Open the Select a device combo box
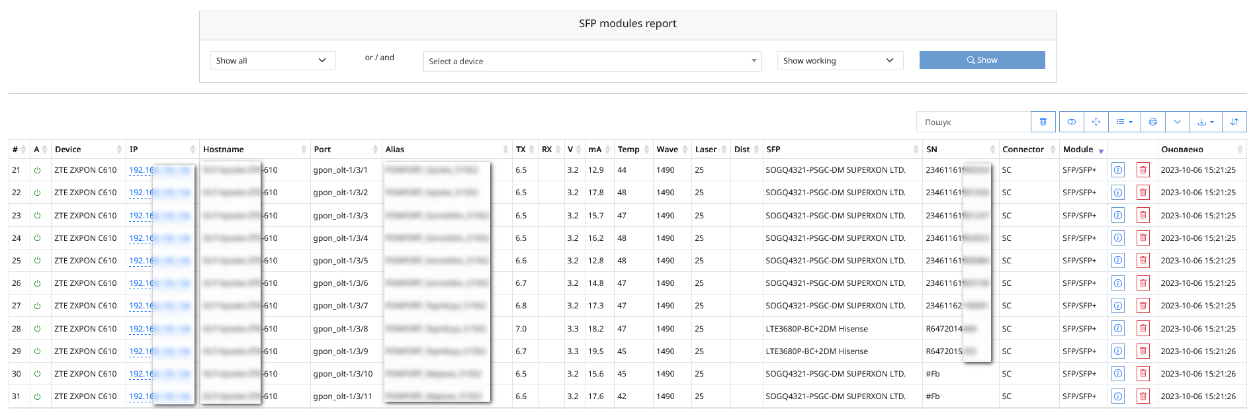Viewport: 1257px width, 409px height. click(x=592, y=61)
